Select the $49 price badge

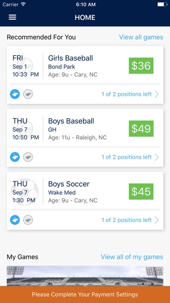(x=141, y=128)
